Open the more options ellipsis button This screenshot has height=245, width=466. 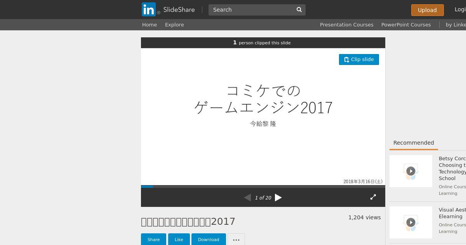pyautogui.click(x=236, y=240)
